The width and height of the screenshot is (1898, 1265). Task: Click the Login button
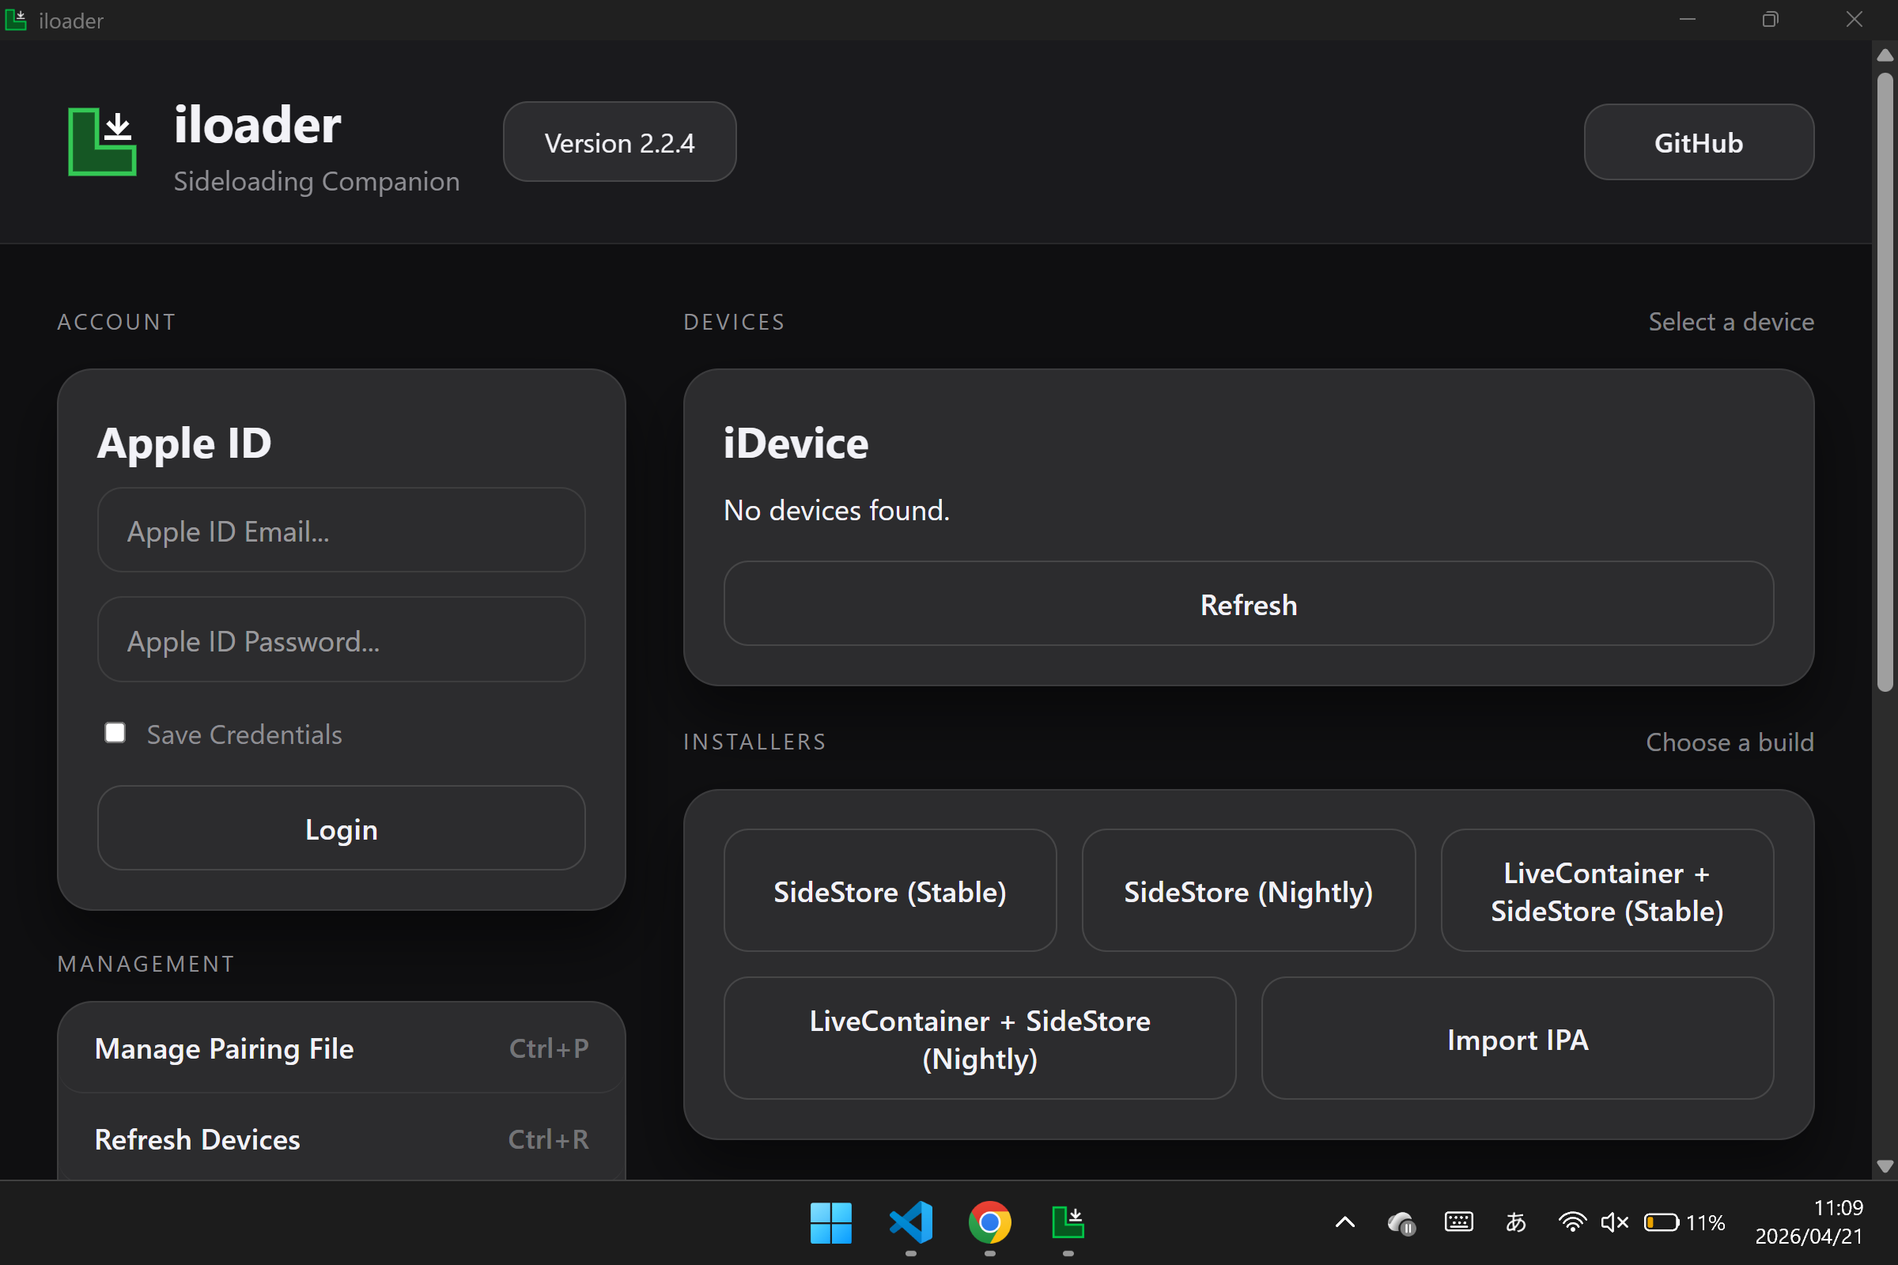[342, 829]
